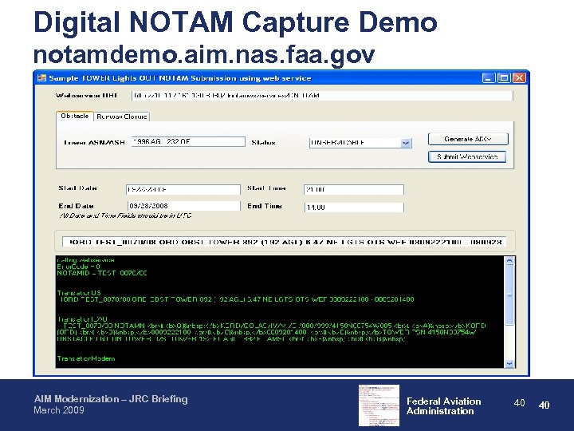Click the Submit Webservice button

467,157
